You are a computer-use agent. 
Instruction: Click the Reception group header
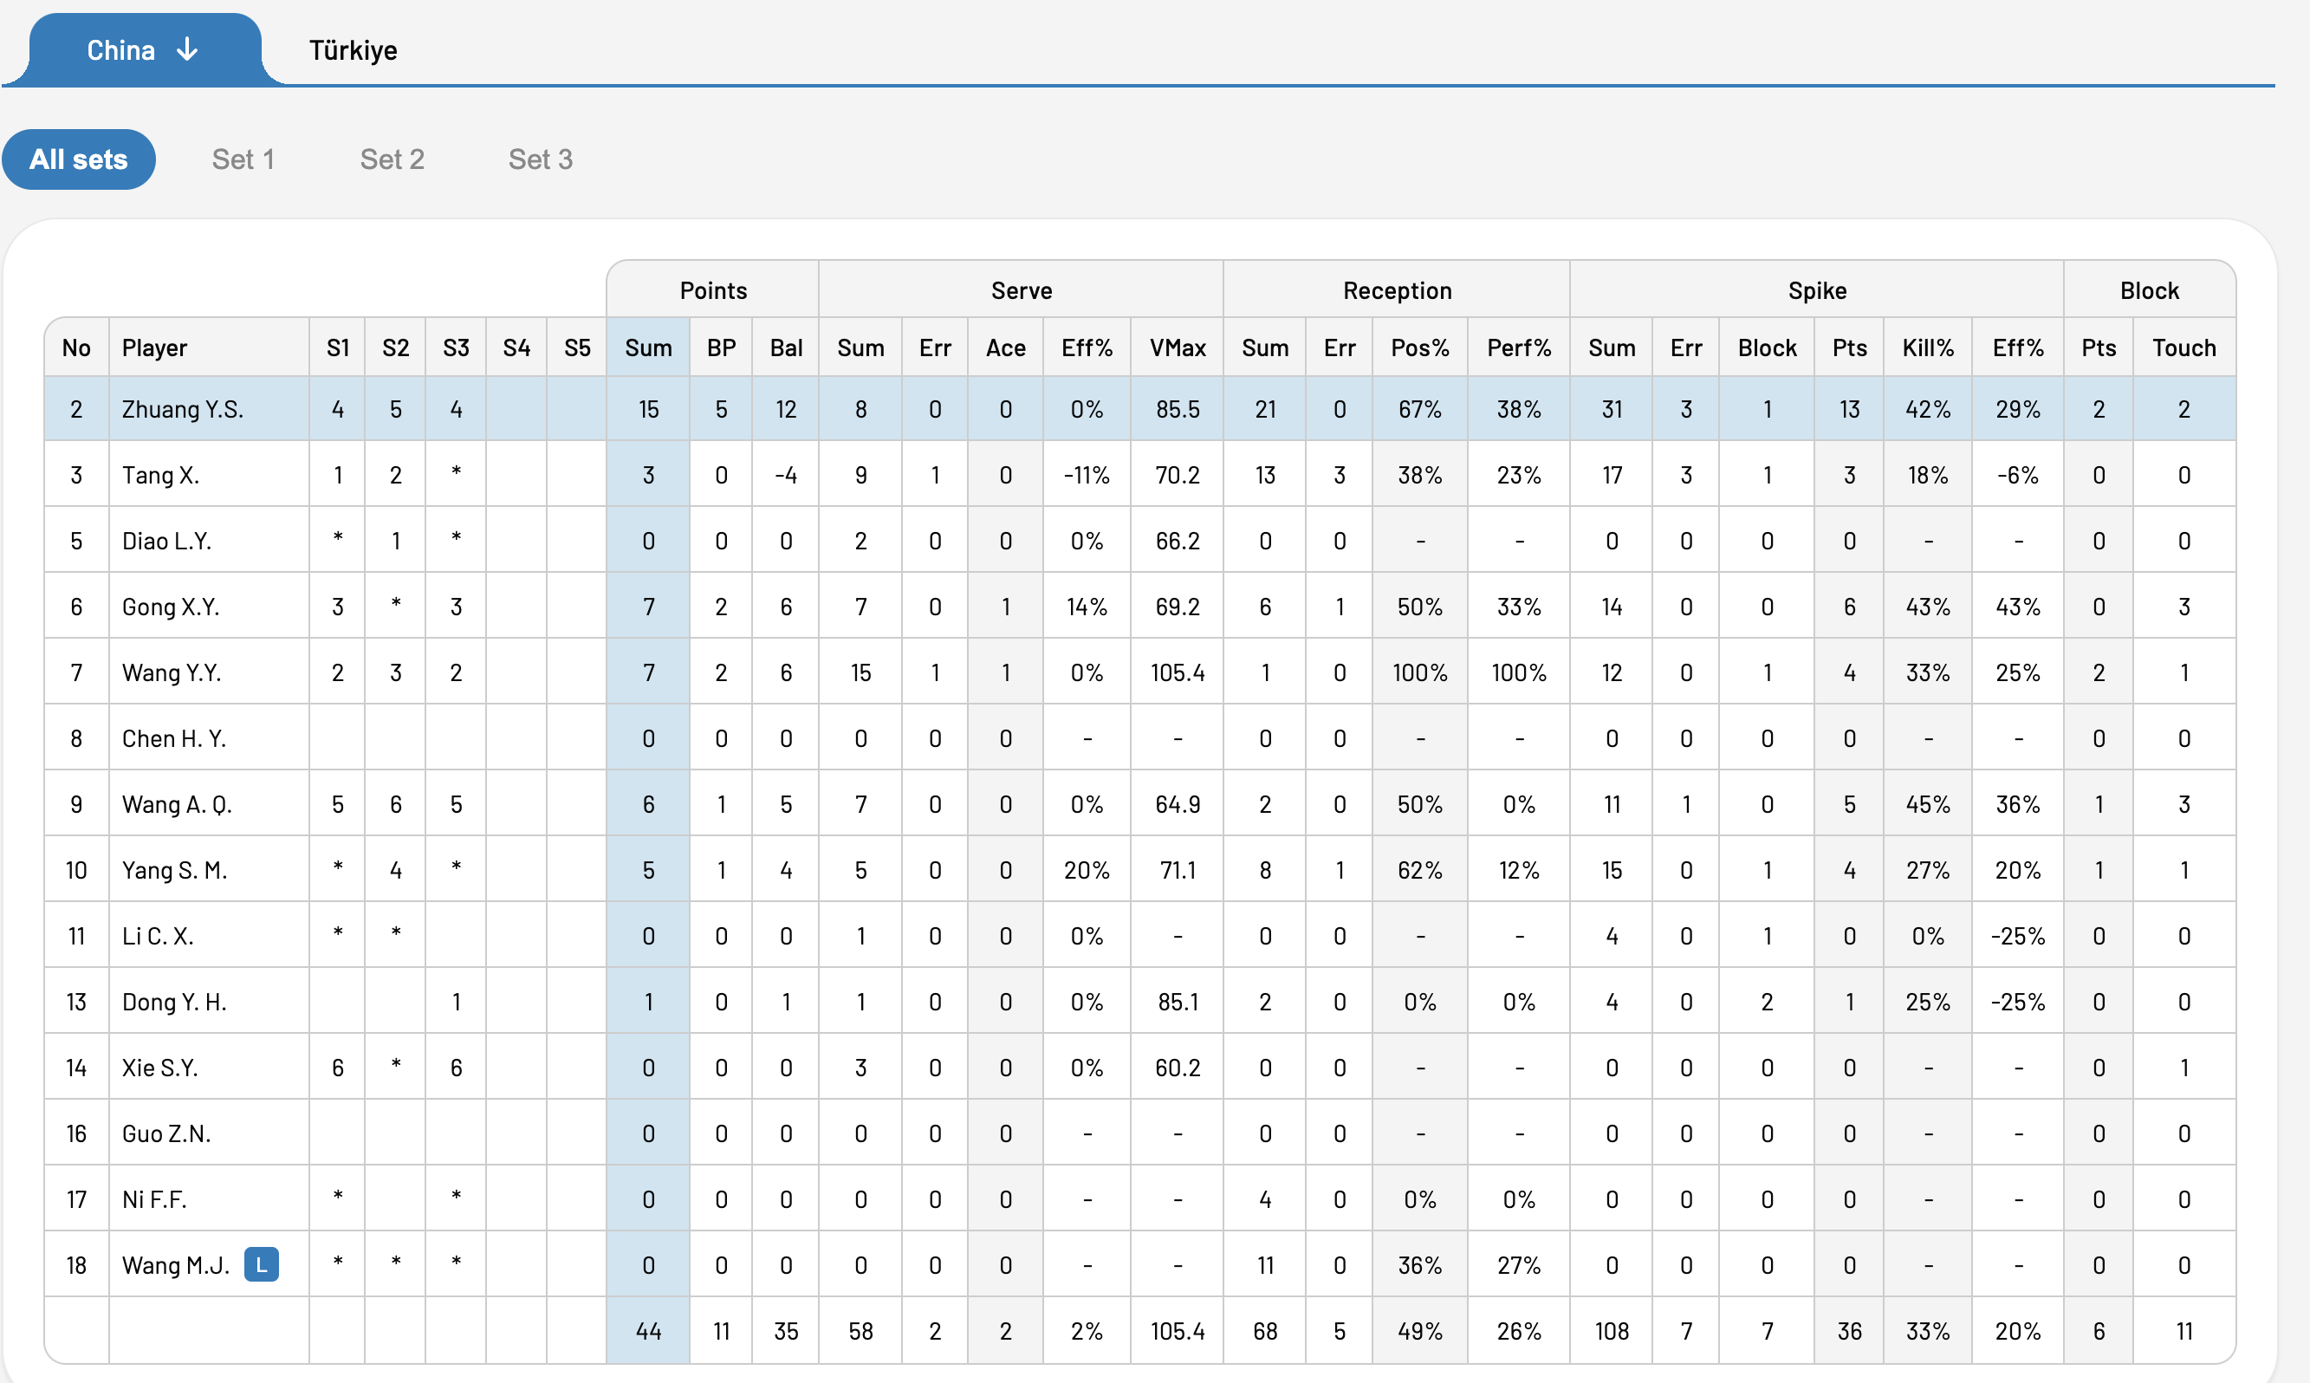1397,291
